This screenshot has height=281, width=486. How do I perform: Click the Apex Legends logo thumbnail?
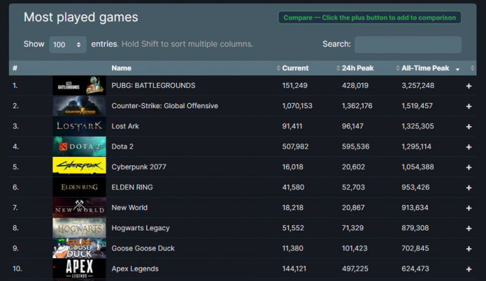pos(79,268)
